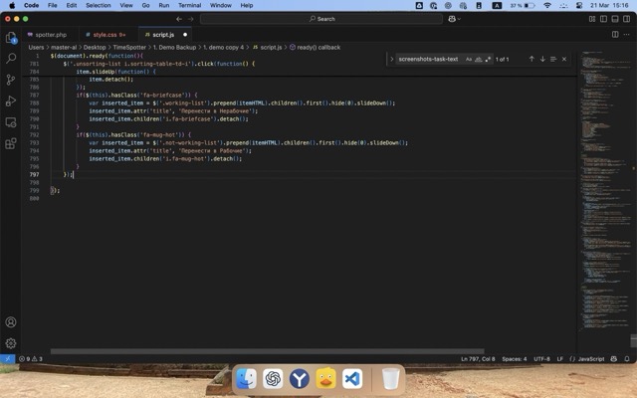Screen dimensions: 637x398
Task: Open the UTF-8 encoding selector
Action: pyautogui.click(x=541, y=358)
